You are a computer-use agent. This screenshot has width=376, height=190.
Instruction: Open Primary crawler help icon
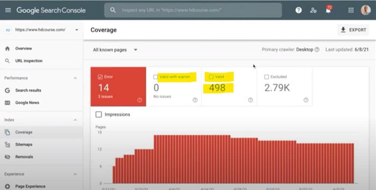(317, 50)
